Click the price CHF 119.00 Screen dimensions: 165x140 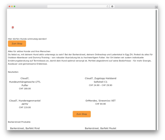[x=25, y=107]
